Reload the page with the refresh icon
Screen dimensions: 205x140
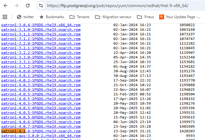click(x=28, y=6)
